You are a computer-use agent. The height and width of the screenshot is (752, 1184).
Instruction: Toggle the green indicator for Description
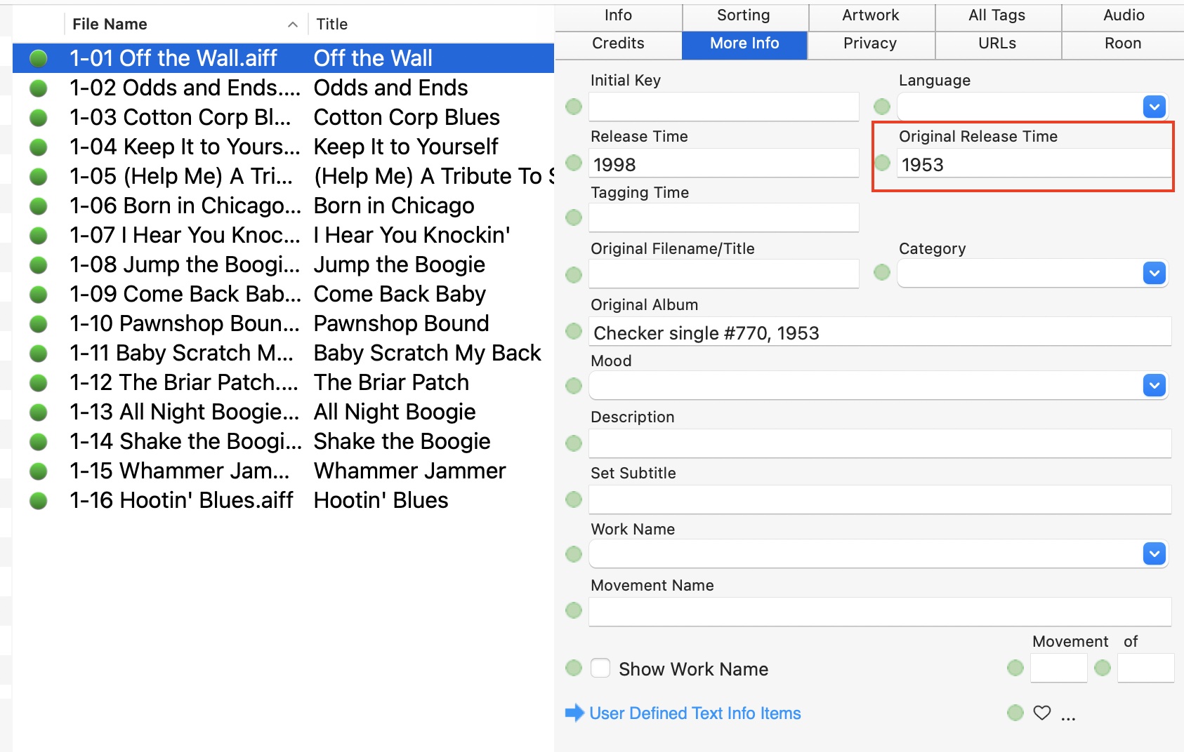(574, 443)
